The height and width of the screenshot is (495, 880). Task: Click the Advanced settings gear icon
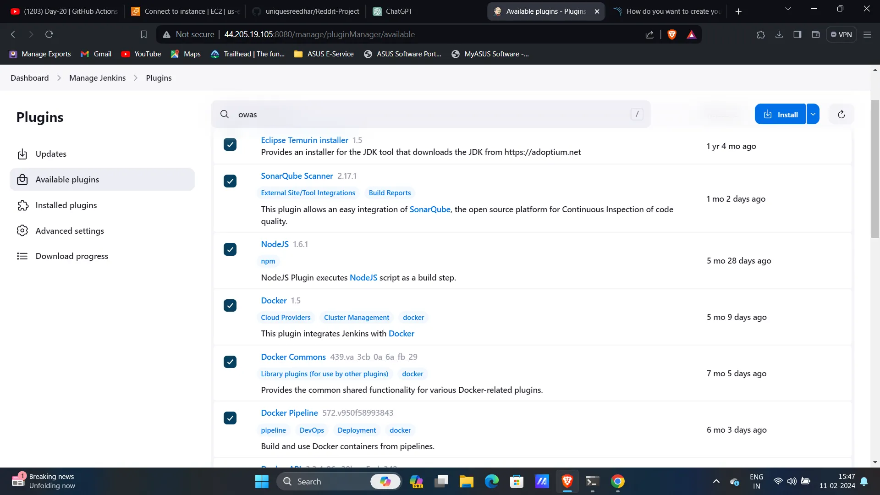point(22,231)
